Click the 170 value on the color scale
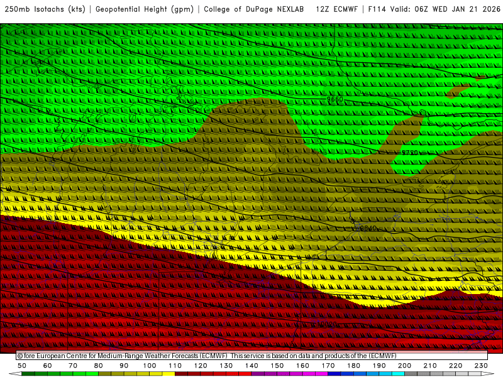Image resolution: width=503 pixels, height=377 pixels. pyautogui.click(x=328, y=366)
